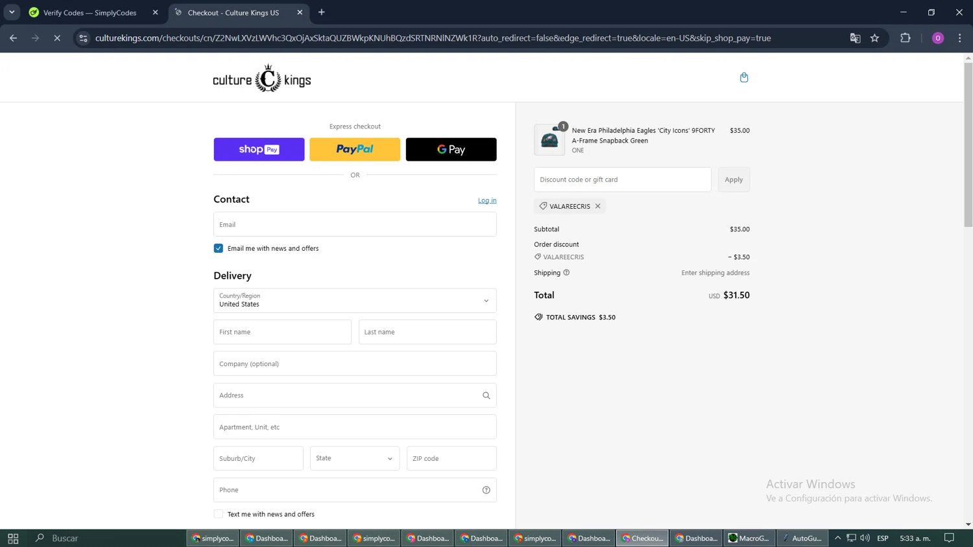Click the Company (optional) field
The image size is (973, 547).
click(355, 364)
